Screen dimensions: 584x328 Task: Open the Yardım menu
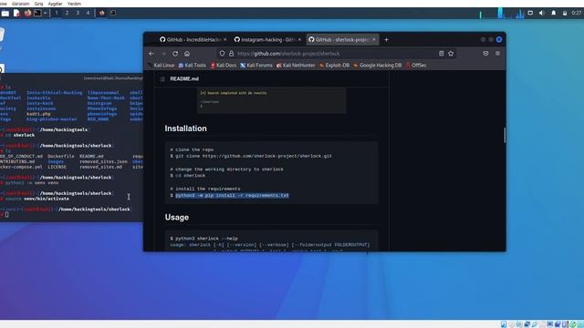pyautogui.click(x=74, y=4)
